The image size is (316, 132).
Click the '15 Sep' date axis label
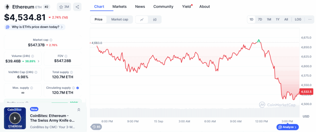coord(158,121)
